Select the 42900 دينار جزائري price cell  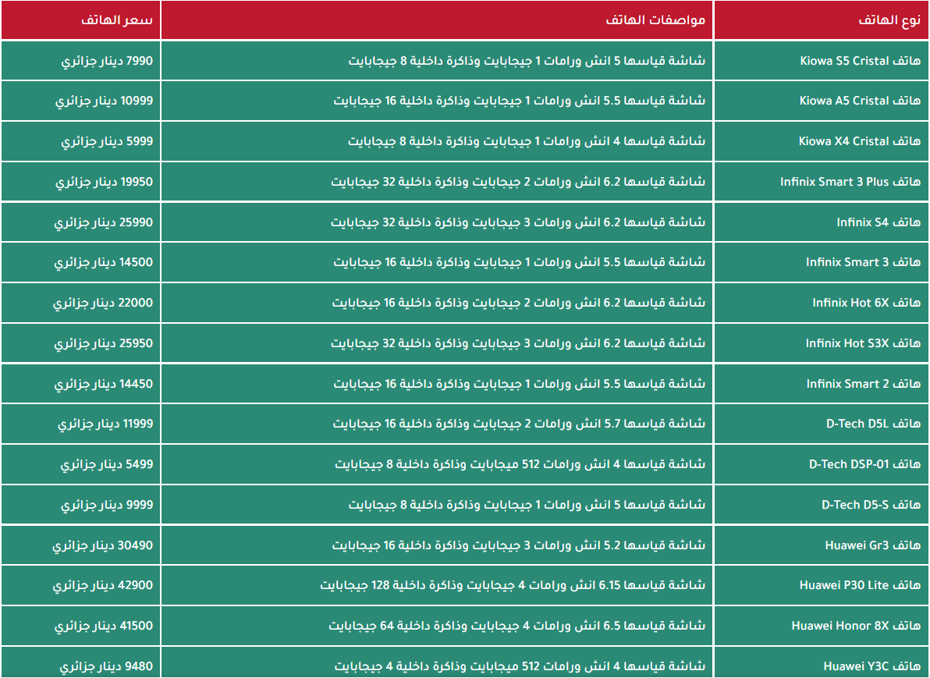click(80, 585)
